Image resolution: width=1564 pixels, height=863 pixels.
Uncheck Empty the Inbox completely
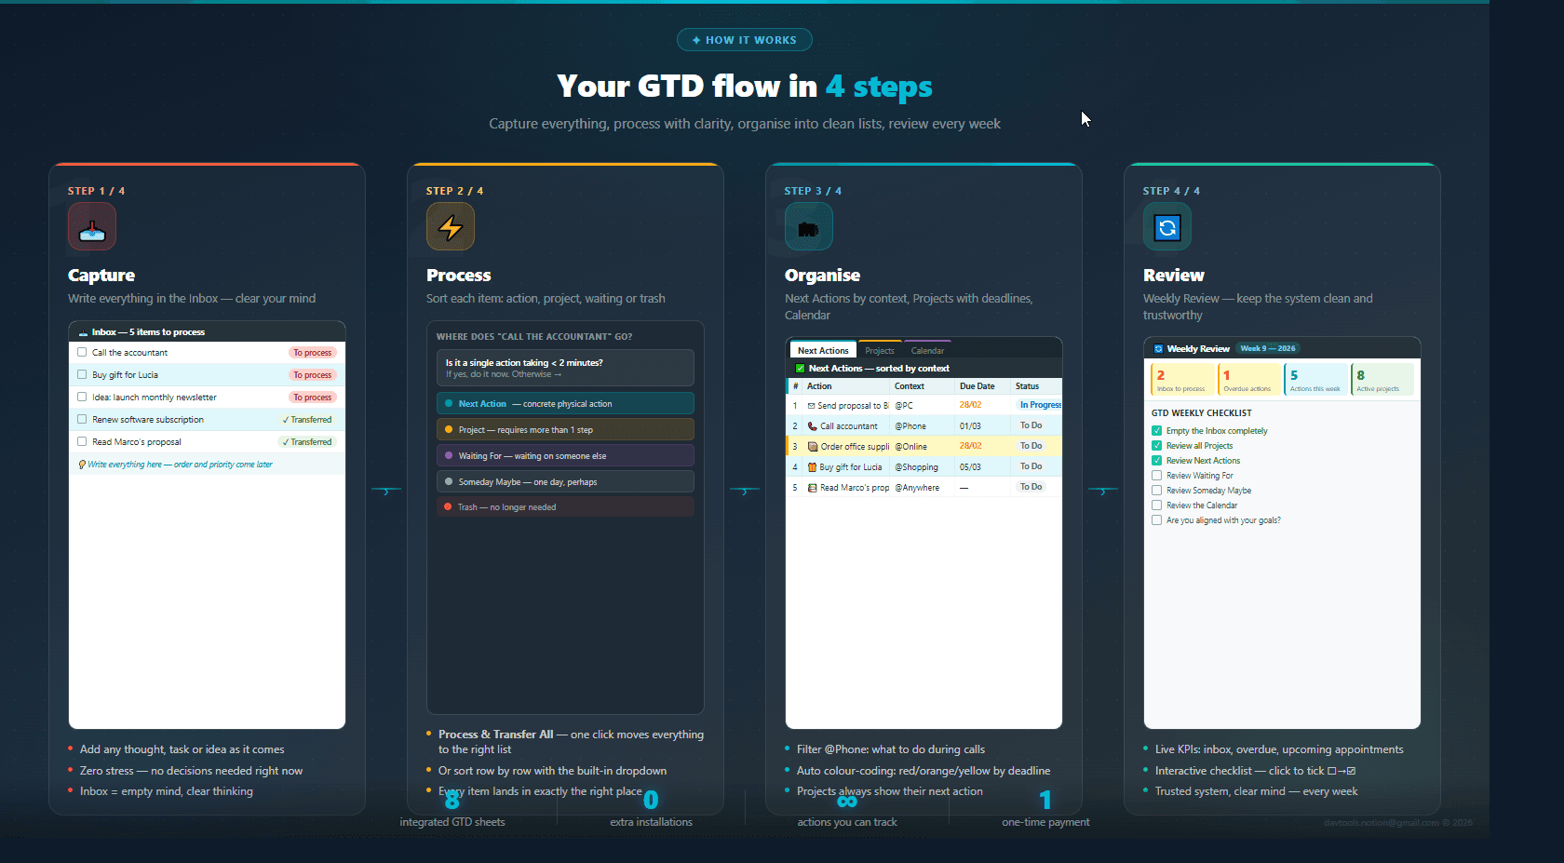(x=1155, y=430)
